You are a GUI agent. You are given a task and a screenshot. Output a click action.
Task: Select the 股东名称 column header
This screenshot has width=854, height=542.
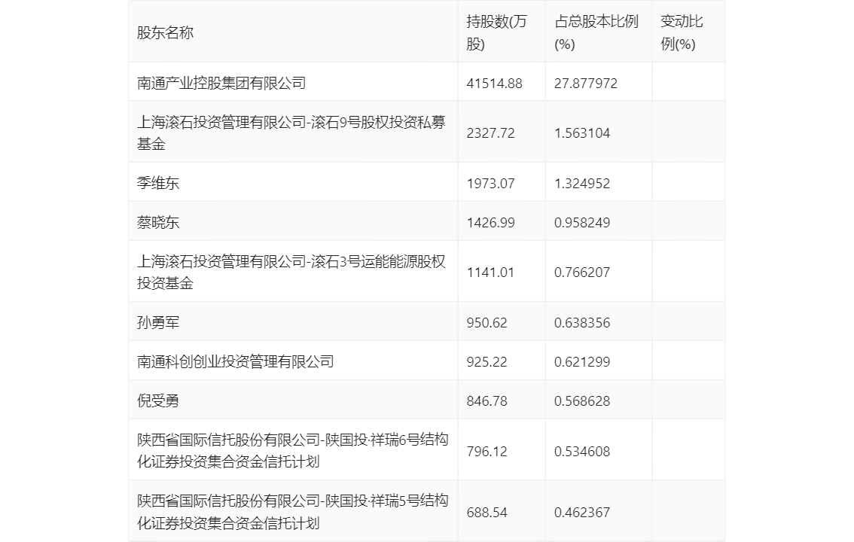(165, 32)
